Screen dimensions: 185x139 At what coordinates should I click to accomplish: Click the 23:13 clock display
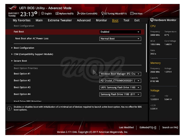pos(27,14)
